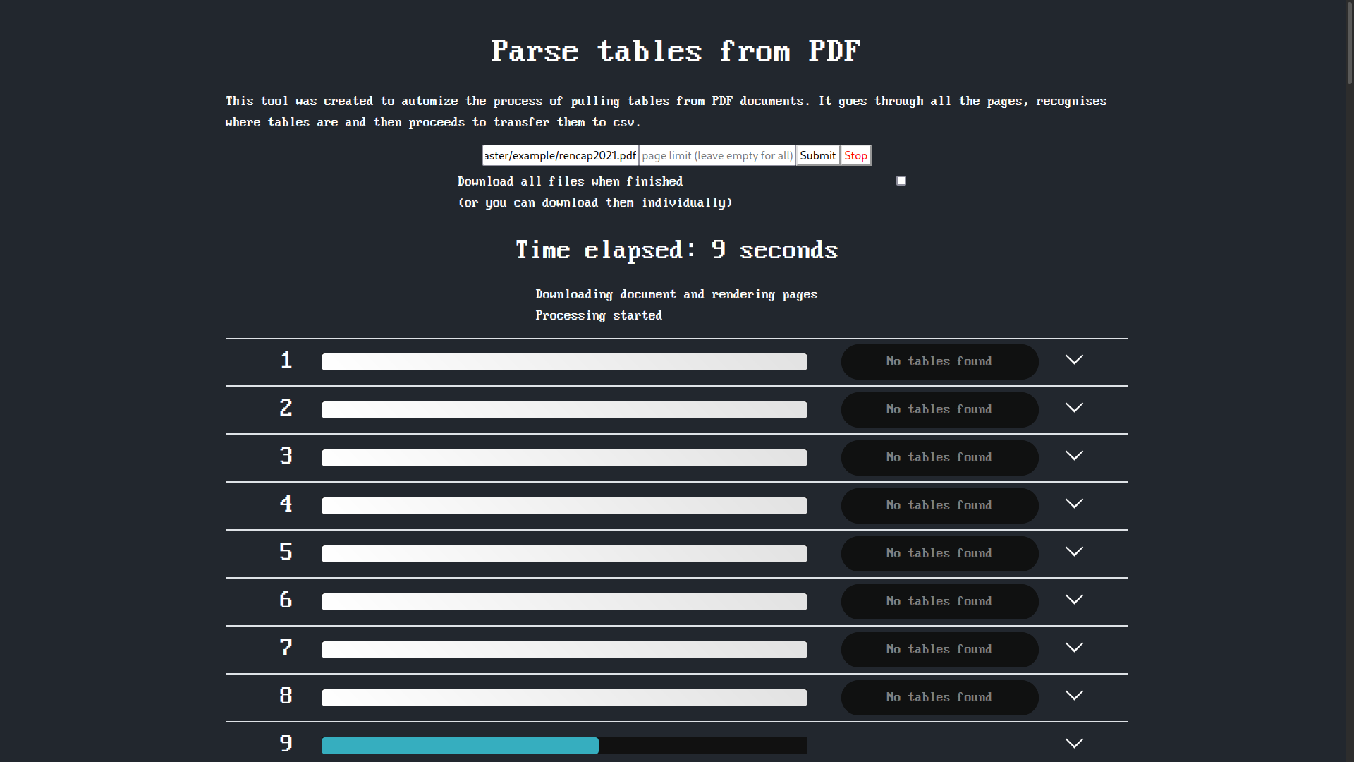Expand page 3 row chevron
The height and width of the screenshot is (762, 1354).
pos(1074,456)
